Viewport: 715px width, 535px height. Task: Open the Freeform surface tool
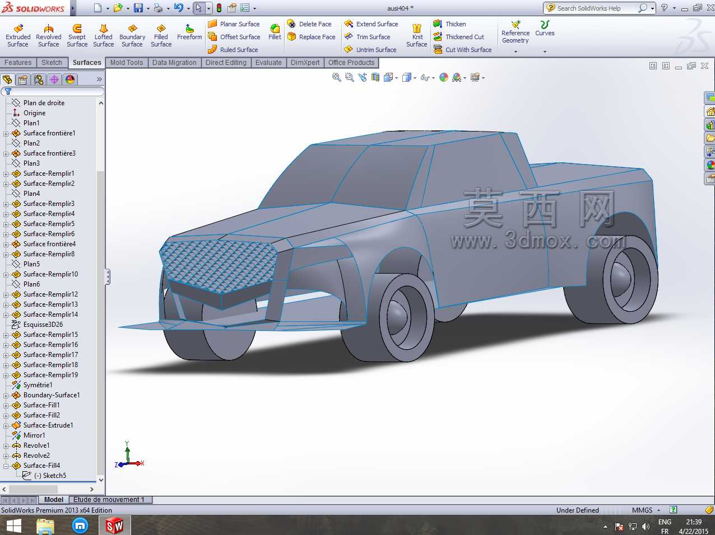point(189,32)
